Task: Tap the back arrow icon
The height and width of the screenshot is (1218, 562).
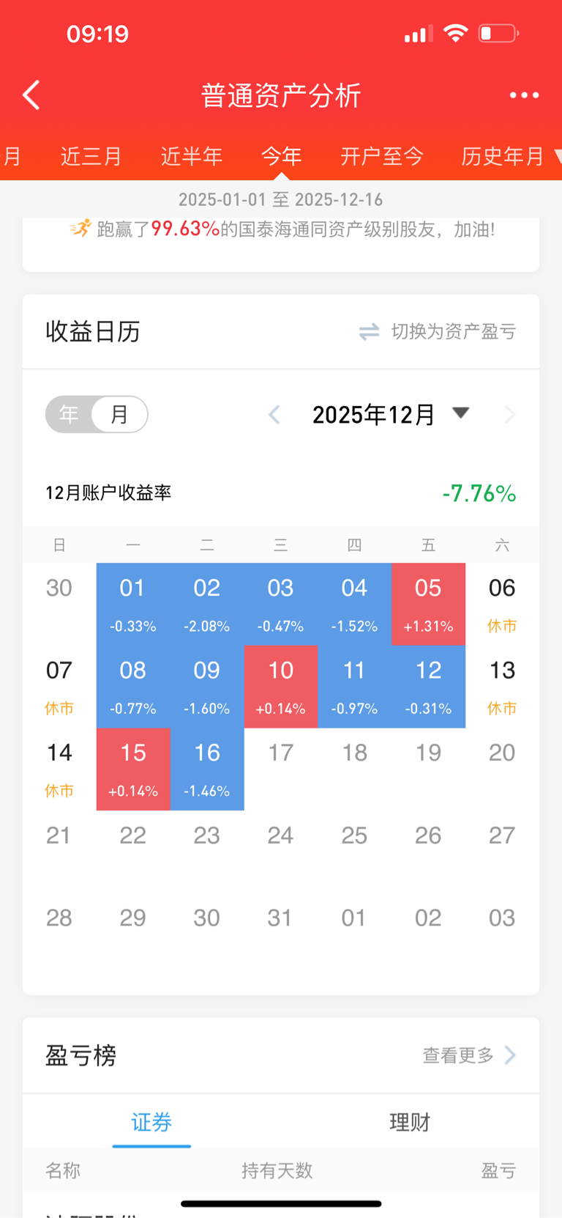Action: (31, 95)
